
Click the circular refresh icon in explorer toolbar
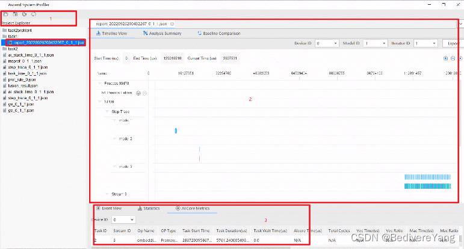coord(34,14)
